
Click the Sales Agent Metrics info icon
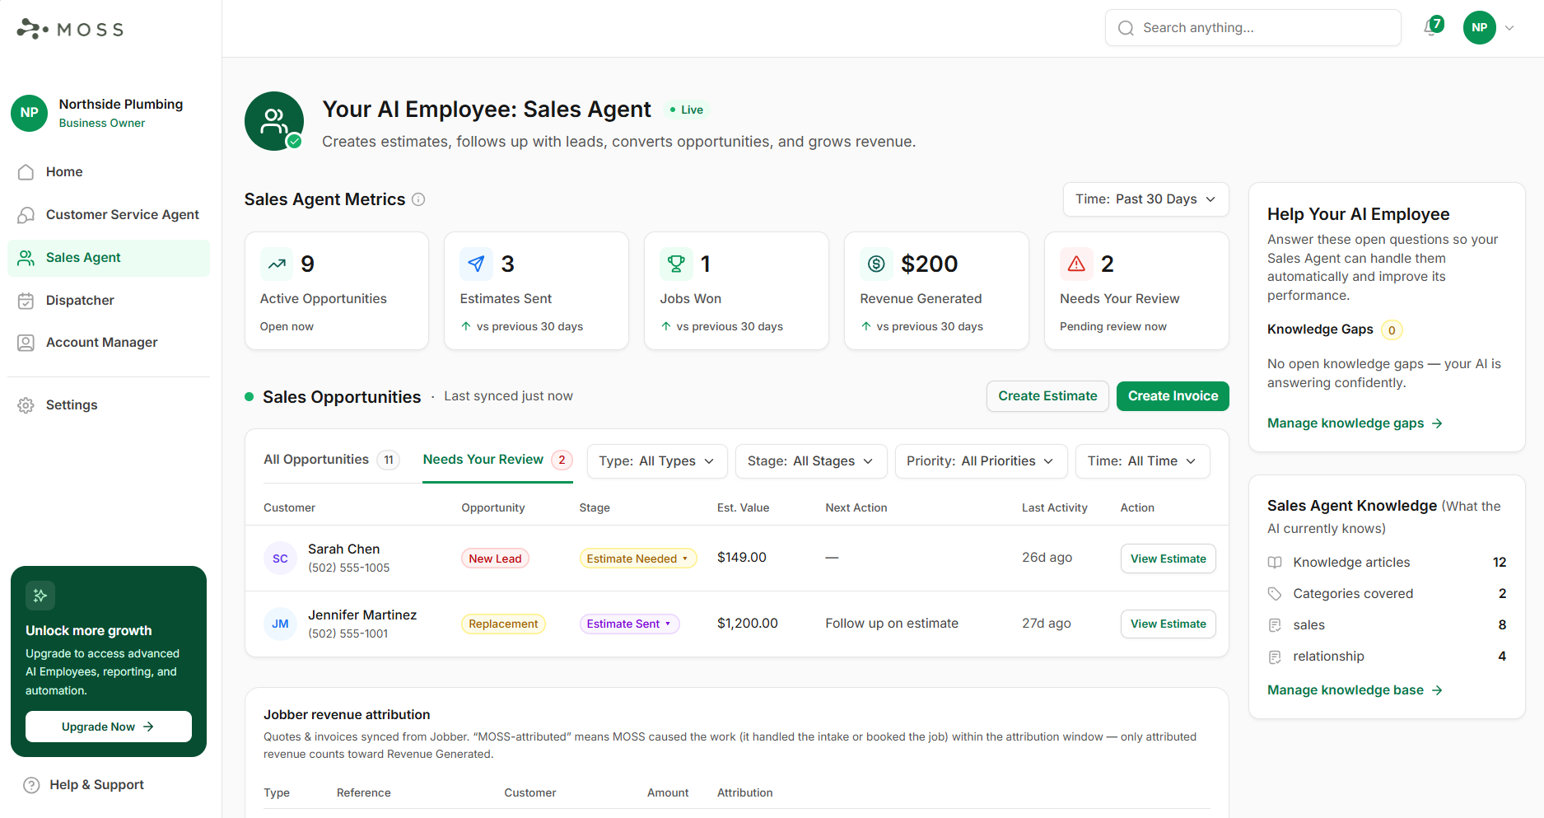click(418, 199)
